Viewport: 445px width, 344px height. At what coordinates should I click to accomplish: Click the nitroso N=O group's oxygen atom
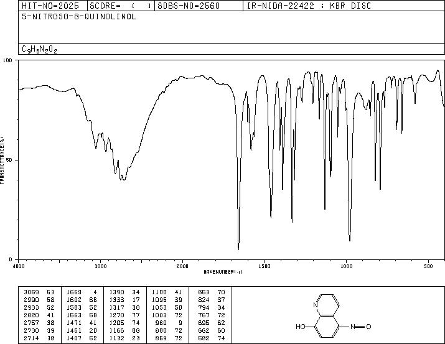[368, 327]
